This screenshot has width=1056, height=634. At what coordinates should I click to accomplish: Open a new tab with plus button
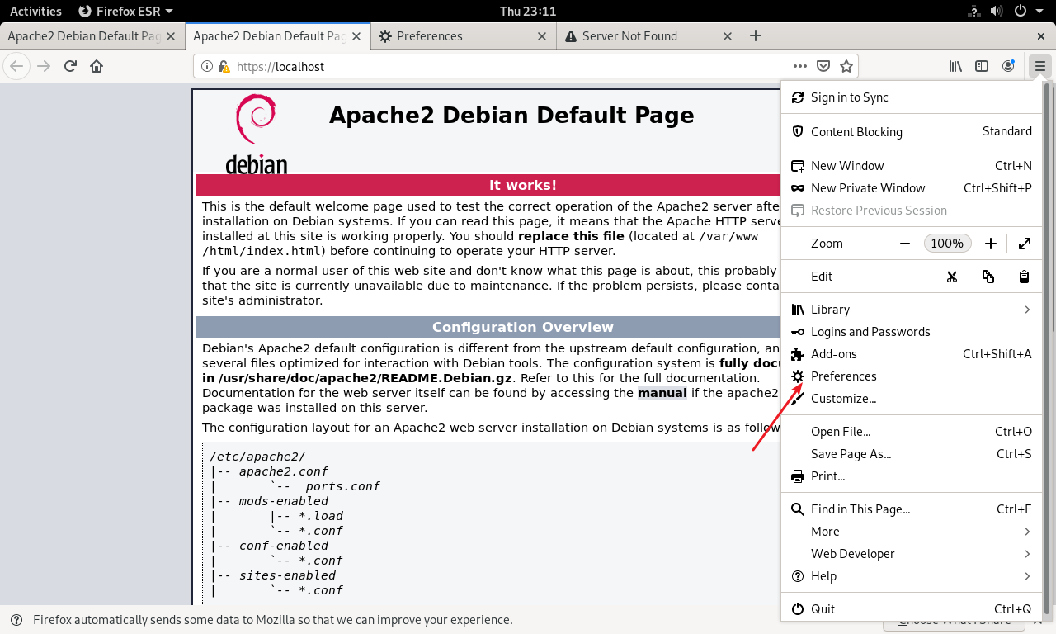click(756, 35)
